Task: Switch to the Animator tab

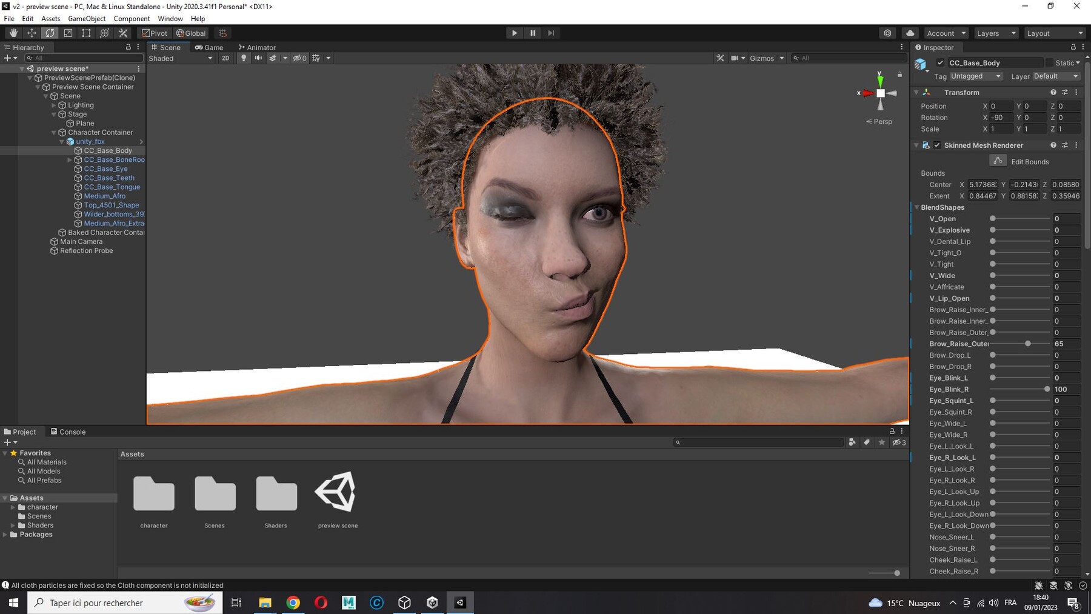Action: [x=257, y=47]
